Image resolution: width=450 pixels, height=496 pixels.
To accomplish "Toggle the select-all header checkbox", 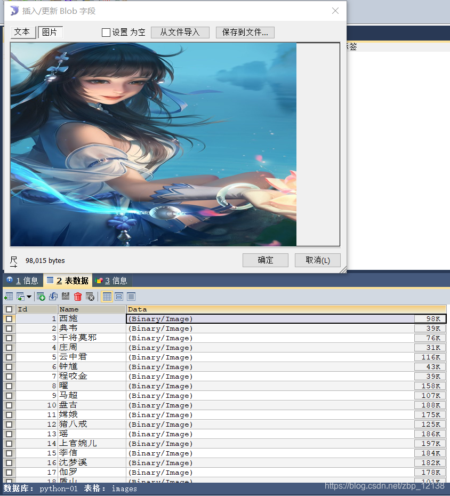I will [9, 309].
